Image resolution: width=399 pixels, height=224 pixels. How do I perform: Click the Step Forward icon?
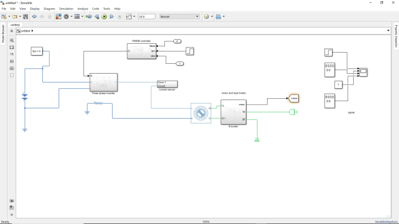[x=111, y=16]
